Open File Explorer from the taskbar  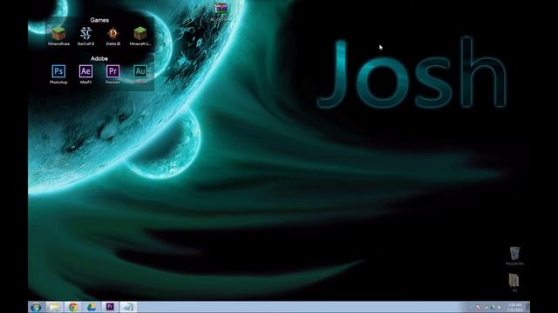coord(54,307)
